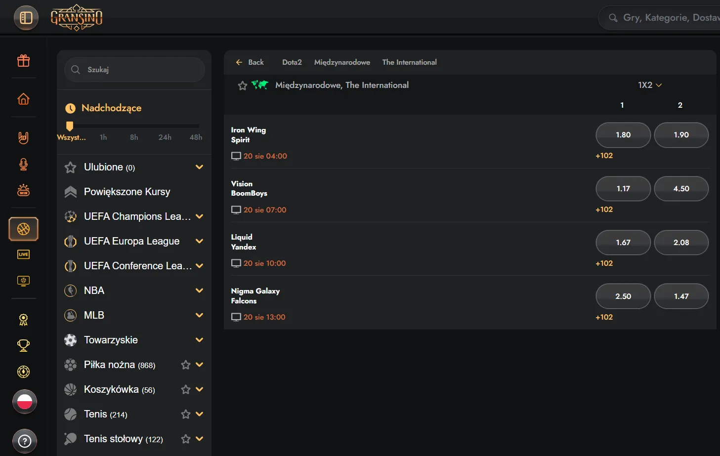Viewport: 720px width, 456px height.
Task: Bet on Falcons at 1.47
Action: click(681, 296)
